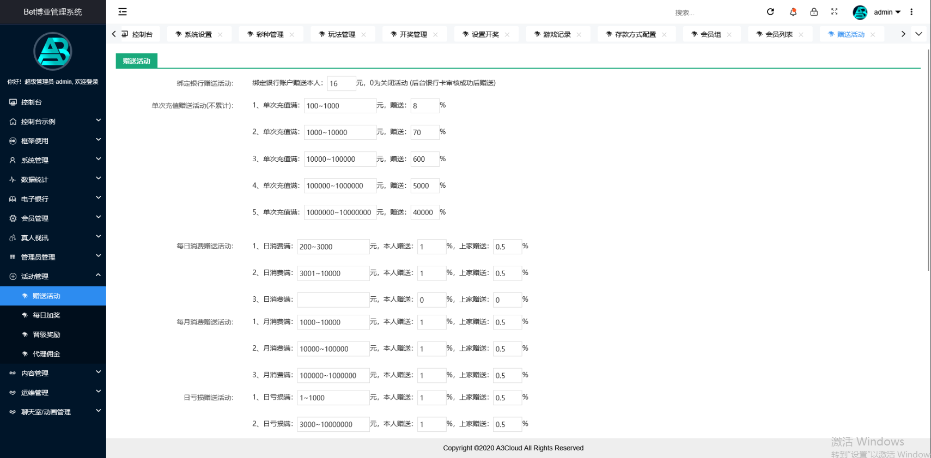Open the admin user dropdown
This screenshot has height=458, width=931.
click(x=887, y=12)
